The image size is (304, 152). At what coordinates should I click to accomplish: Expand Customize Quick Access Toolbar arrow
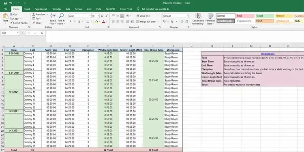pyautogui.click(x=25, y=3)
